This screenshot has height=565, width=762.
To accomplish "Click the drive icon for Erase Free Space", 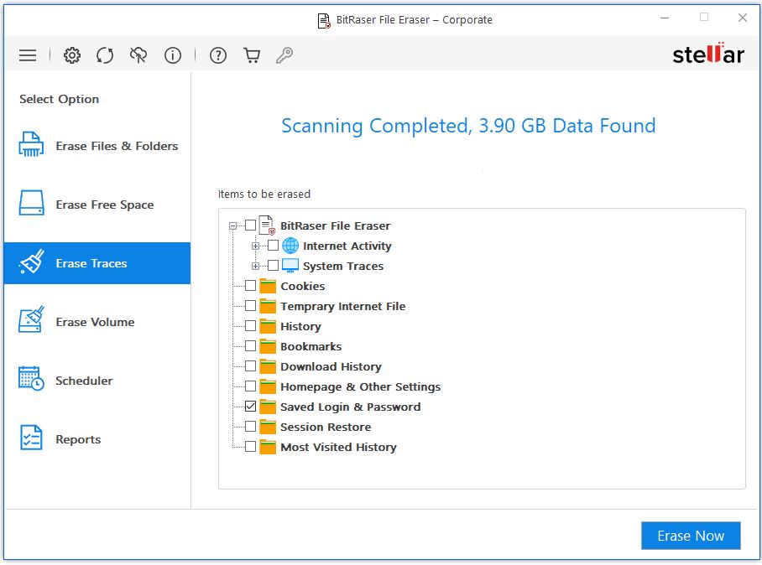I will pyautogui.click(x=31, y=203).
